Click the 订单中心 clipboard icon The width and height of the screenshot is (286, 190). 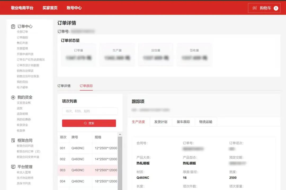tap(13, 26)
